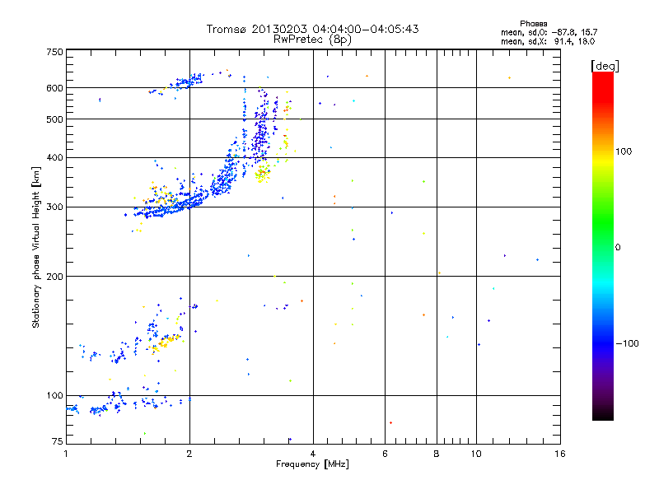Click the y-axis tick label '600'
The height and width of the screenshot is (494, 659).
[x=54, y=88]
